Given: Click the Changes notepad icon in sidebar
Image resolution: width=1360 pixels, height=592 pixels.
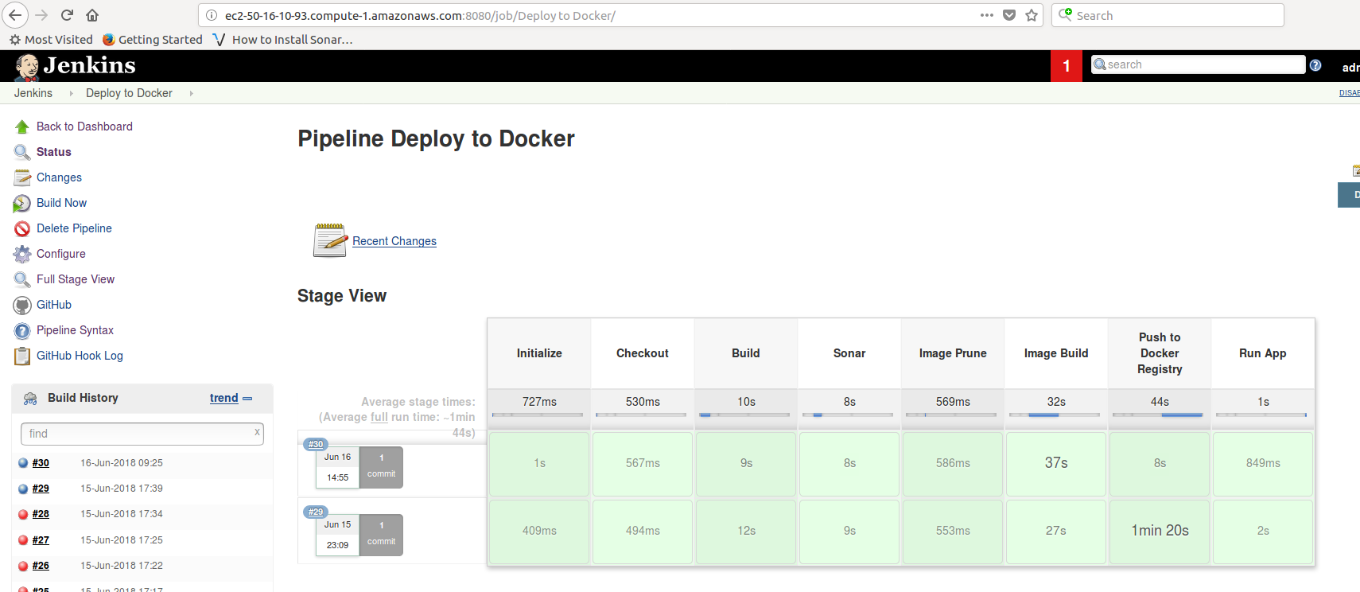Looking at the screenshot, I should 22,177.
